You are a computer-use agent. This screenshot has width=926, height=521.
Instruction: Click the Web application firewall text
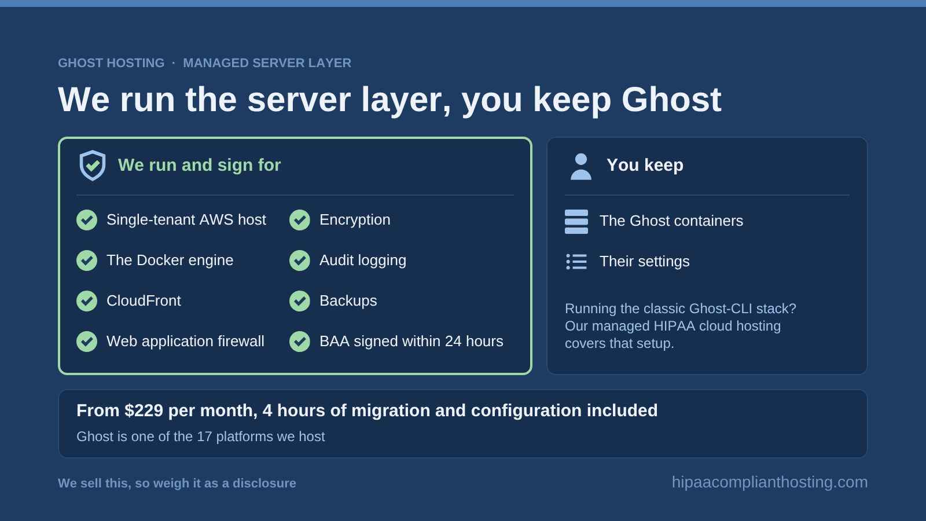coord(185,342)
